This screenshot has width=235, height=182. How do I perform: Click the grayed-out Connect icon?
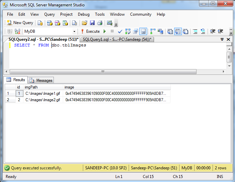pyautogui.click(x=10, y=31)
